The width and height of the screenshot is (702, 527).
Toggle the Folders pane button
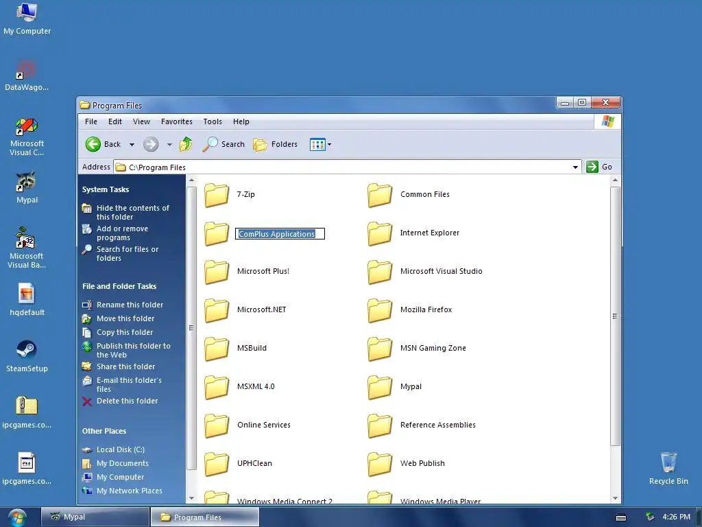[x=276, y=144]
